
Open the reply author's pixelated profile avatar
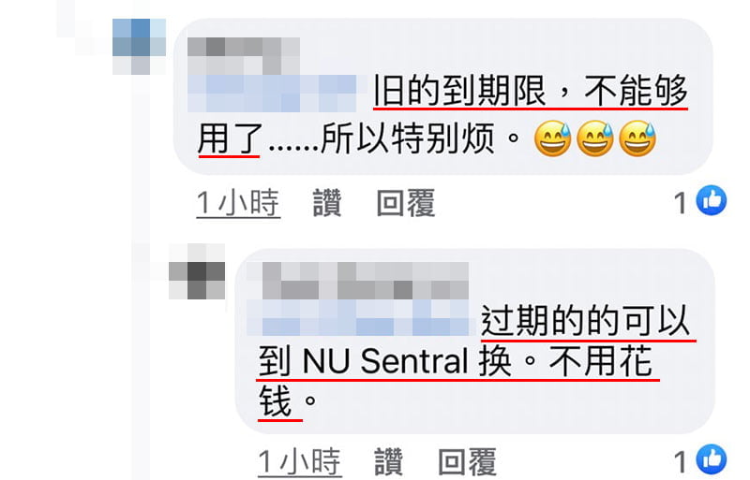click(197, 271)
